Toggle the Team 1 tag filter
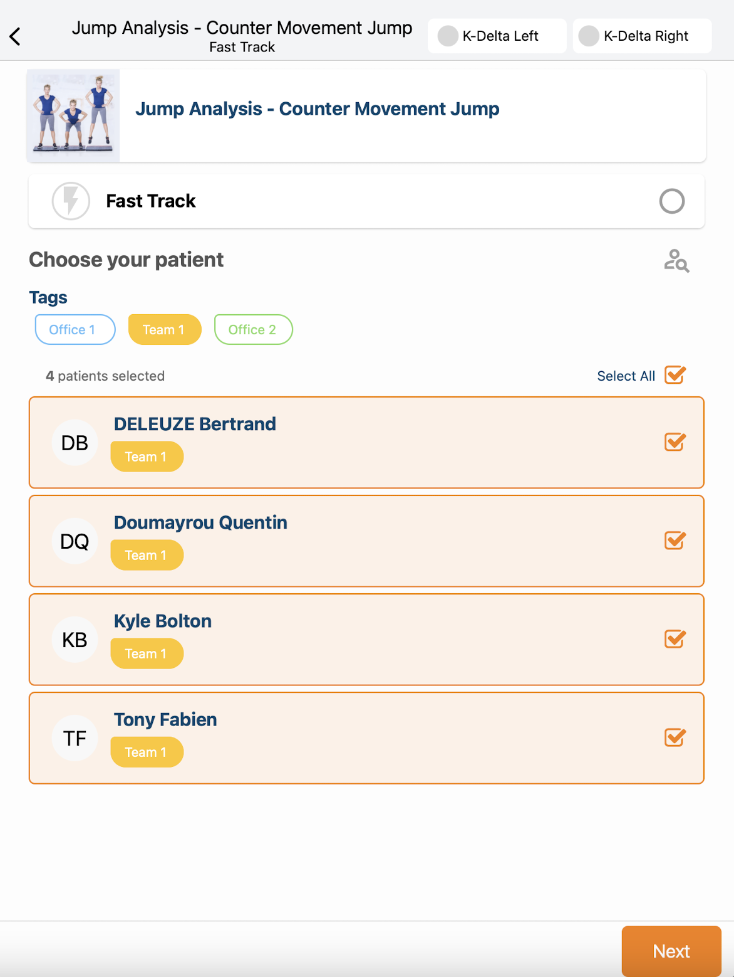The image size is (734, 977). [x=165, y=330]
